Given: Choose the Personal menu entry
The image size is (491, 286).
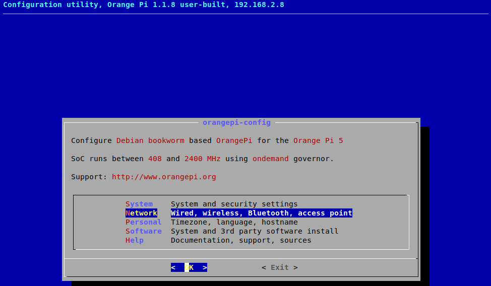Looking at the screenshot, I should (143, 222).
